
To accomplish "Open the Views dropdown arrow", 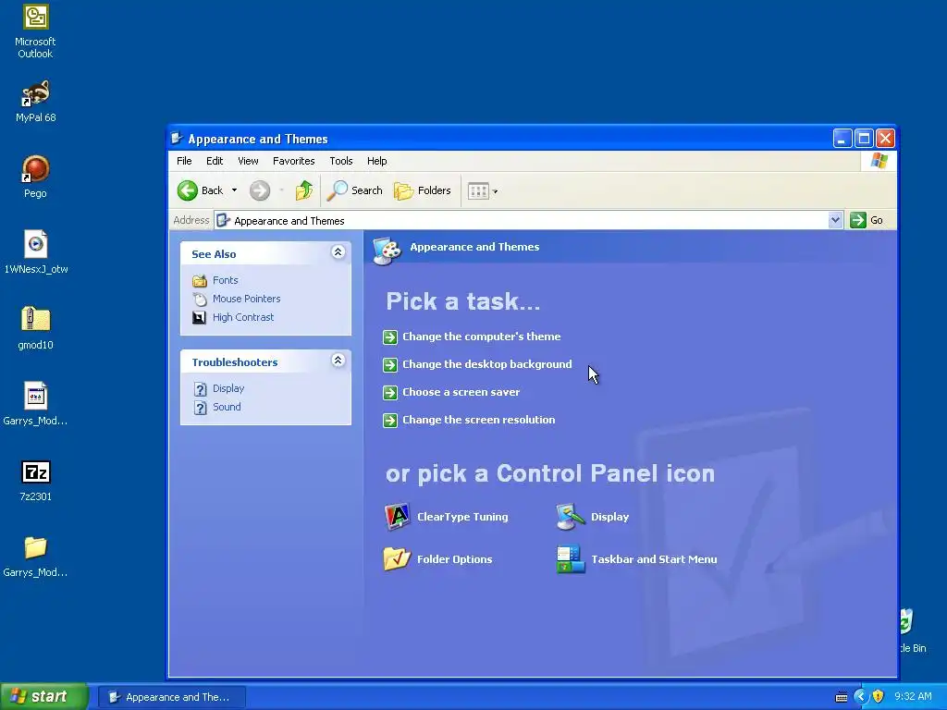I will point(496,191).
